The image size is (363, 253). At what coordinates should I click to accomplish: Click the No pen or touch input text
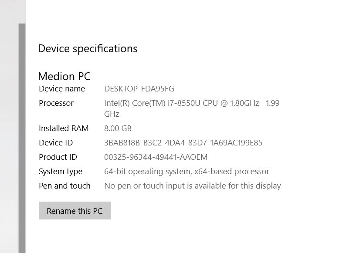(192, 186)
